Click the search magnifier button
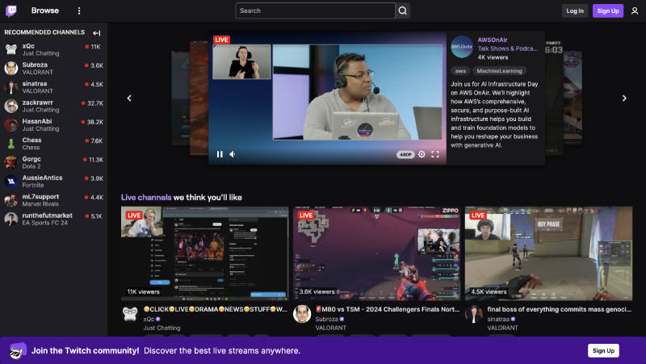The height and width of the screenshot is (364, 646). click(402, 10)
